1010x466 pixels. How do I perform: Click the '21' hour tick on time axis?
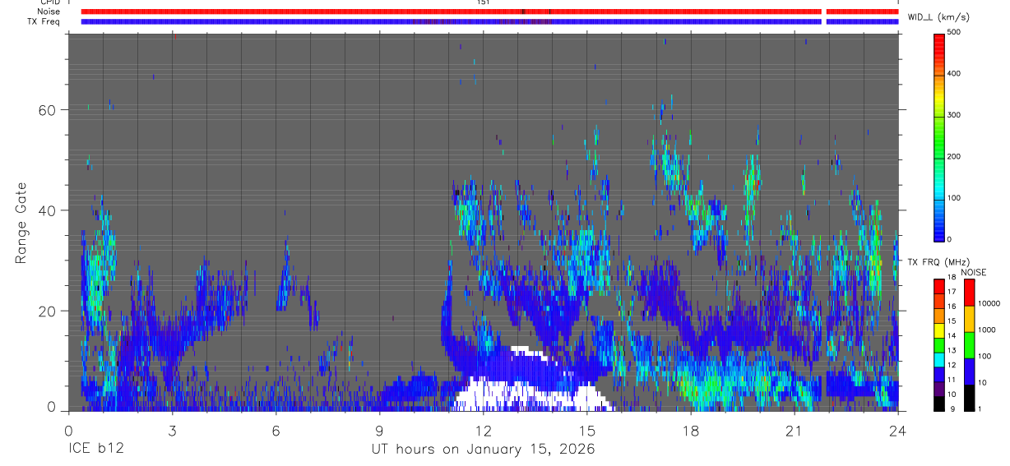click(x=795, y=431)
